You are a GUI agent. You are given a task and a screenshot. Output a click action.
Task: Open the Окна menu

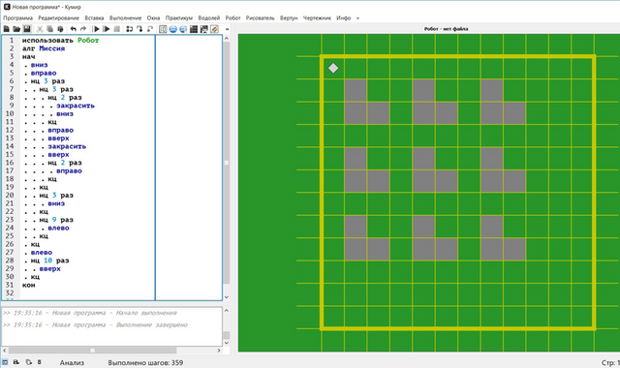(x=153, y=17)
